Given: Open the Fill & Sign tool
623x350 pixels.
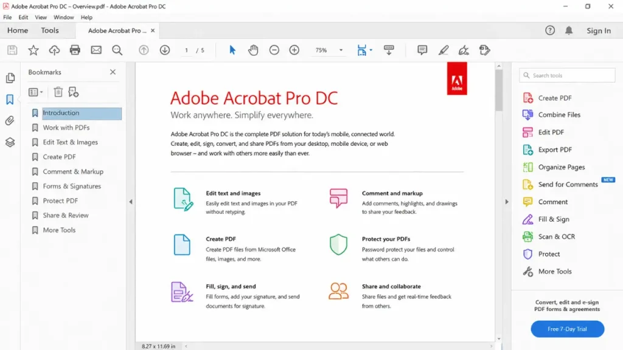Looking at the screenshot, I should click(546, 219).
